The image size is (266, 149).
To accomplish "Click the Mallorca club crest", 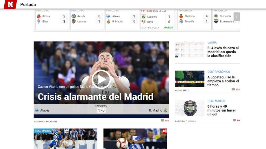I will 181,16.
